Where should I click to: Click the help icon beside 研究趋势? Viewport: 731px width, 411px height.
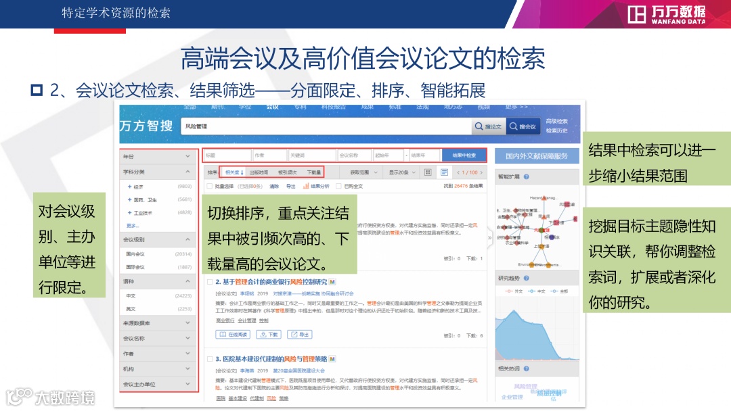tap(527, 278)
